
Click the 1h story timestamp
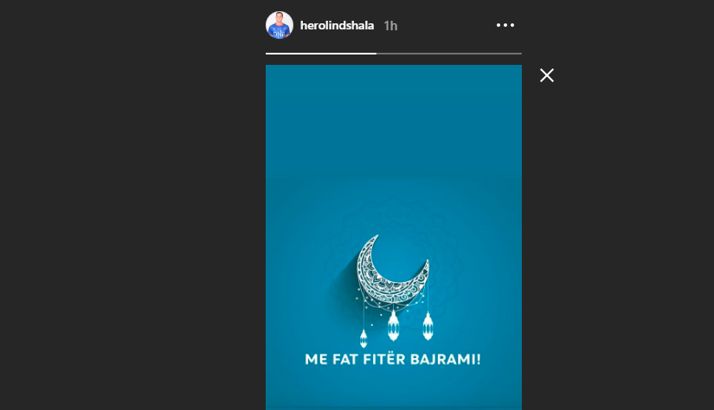(390, 26)
